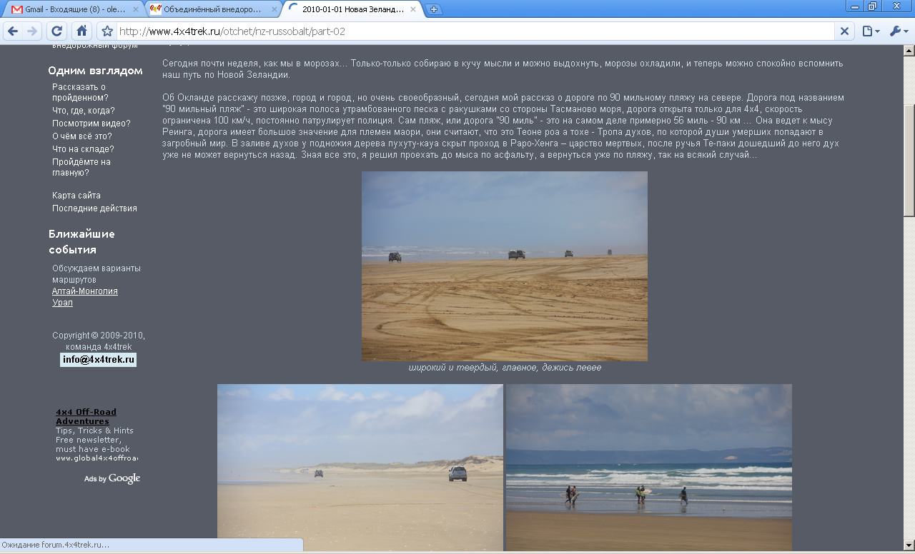Open the Page menu dropdown
Image resolution: width=915 pixels, height=554 pixels.
pyautogui.click(x=871, y=31)
